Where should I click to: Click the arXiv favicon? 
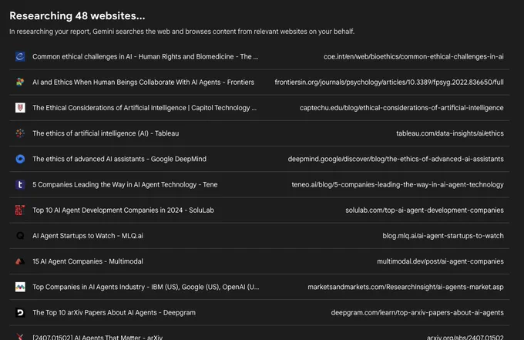point(20,337)
